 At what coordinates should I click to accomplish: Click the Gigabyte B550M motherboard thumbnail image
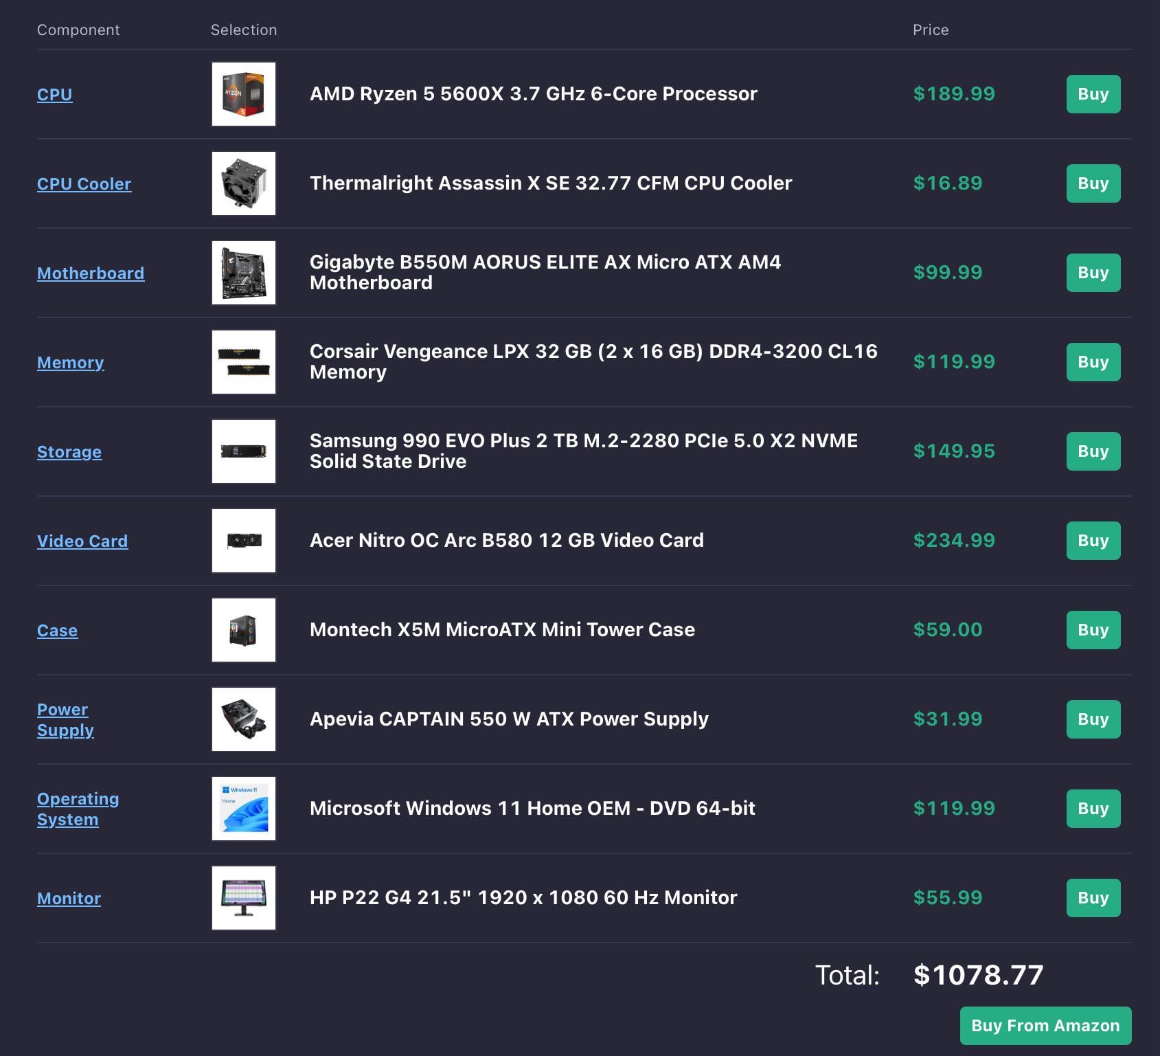(x=243, y=273)
